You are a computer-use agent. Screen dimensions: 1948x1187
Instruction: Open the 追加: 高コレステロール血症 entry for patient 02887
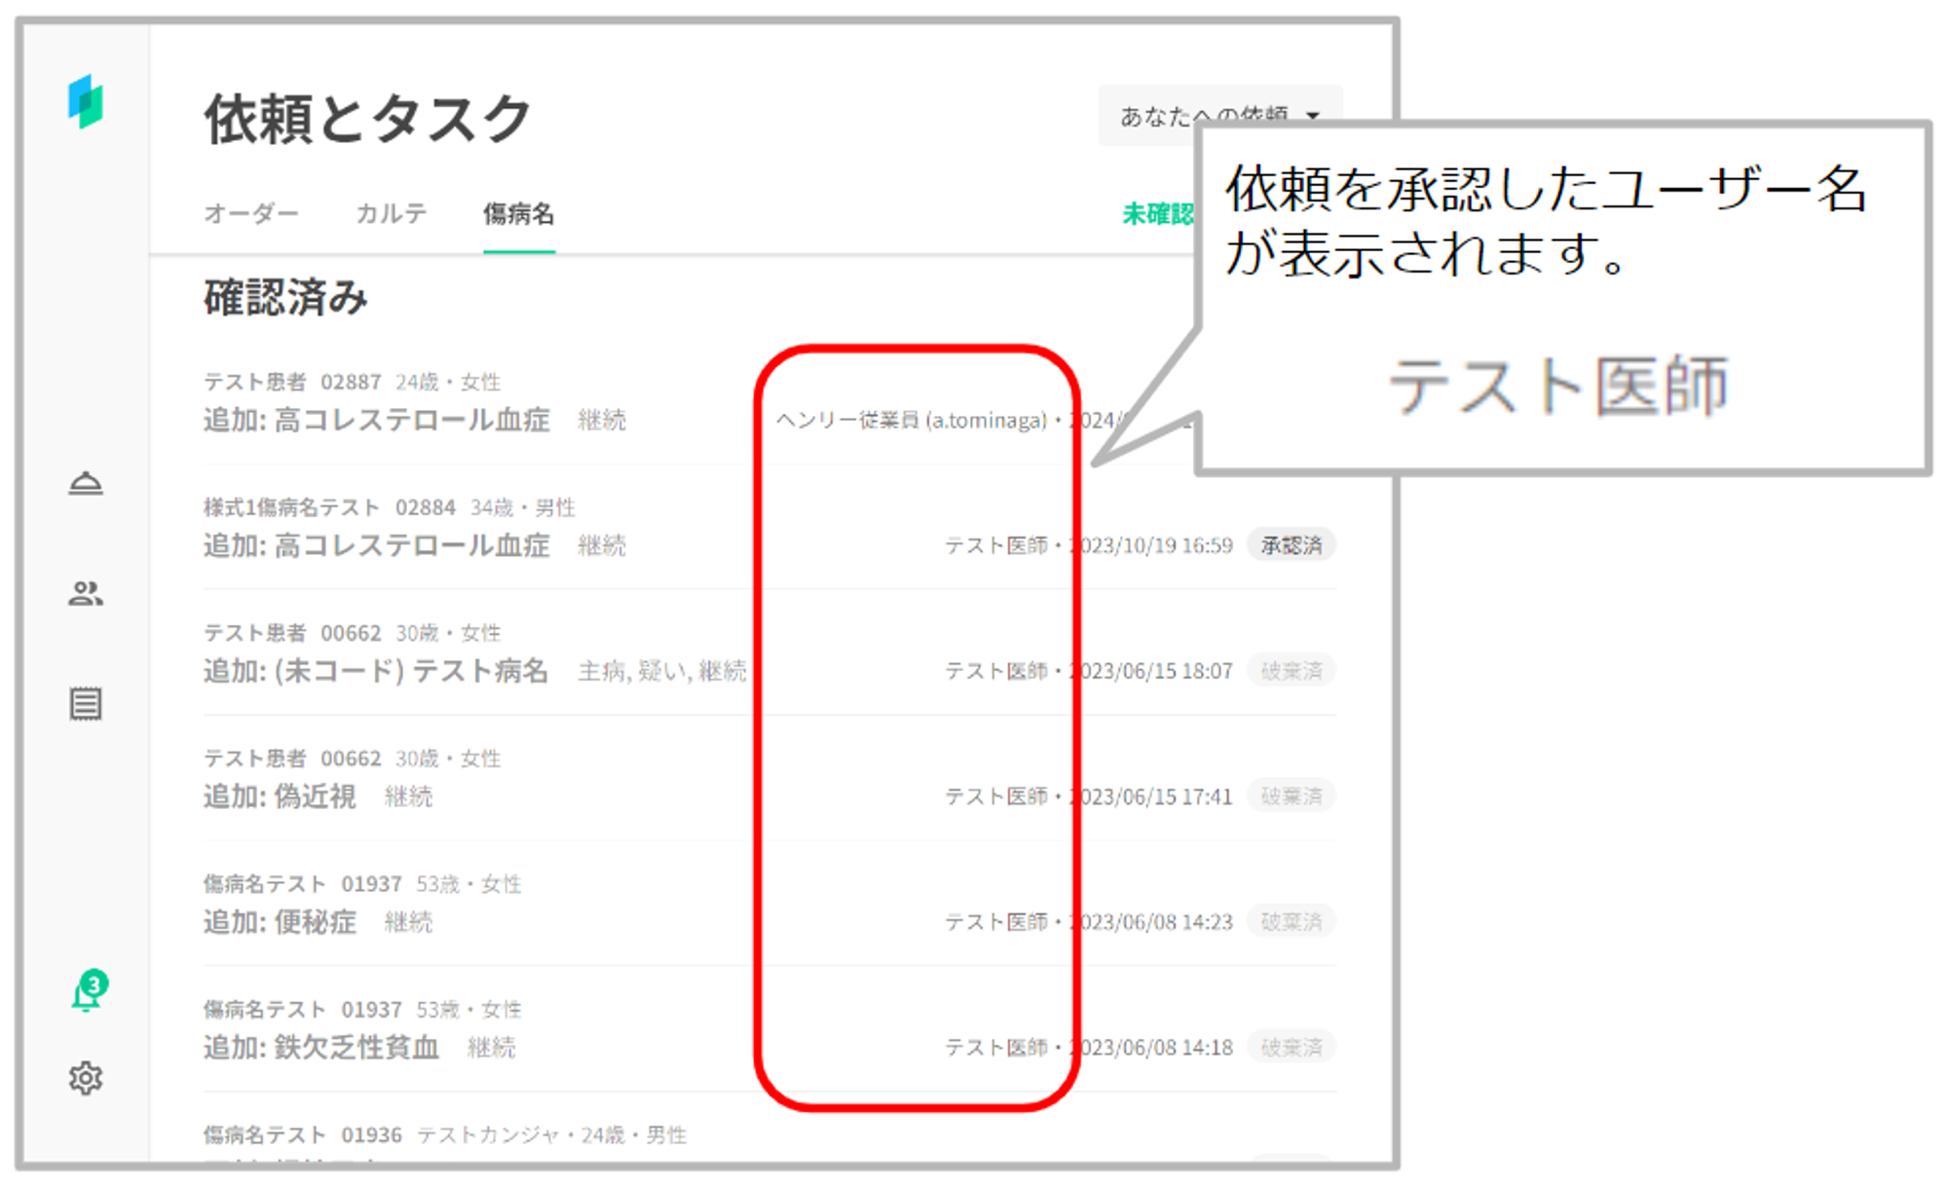[x=377, y=420]
